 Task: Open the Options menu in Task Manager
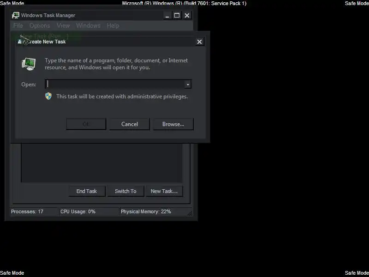coord(40,25)
